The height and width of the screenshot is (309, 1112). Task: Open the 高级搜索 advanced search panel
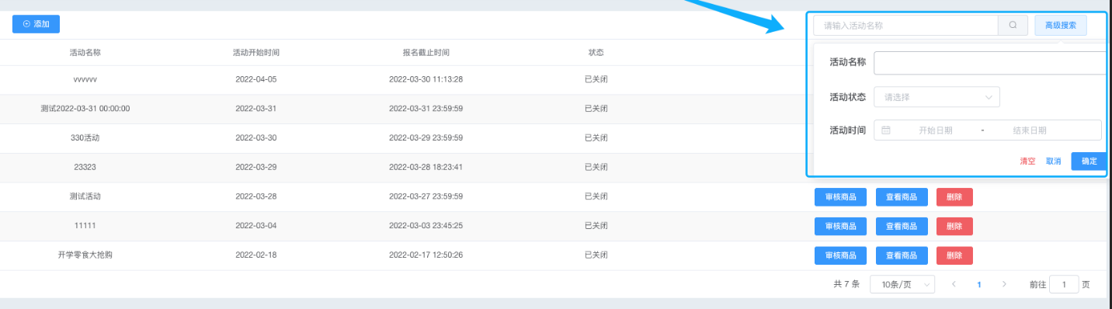point(1060,25)
